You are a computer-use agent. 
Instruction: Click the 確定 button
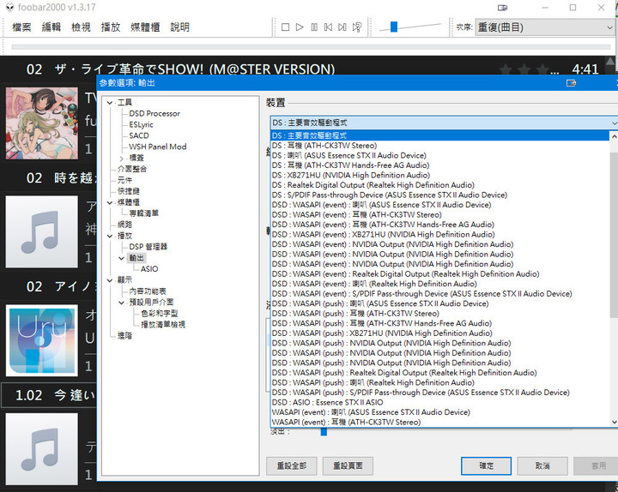tap(486, 466)
